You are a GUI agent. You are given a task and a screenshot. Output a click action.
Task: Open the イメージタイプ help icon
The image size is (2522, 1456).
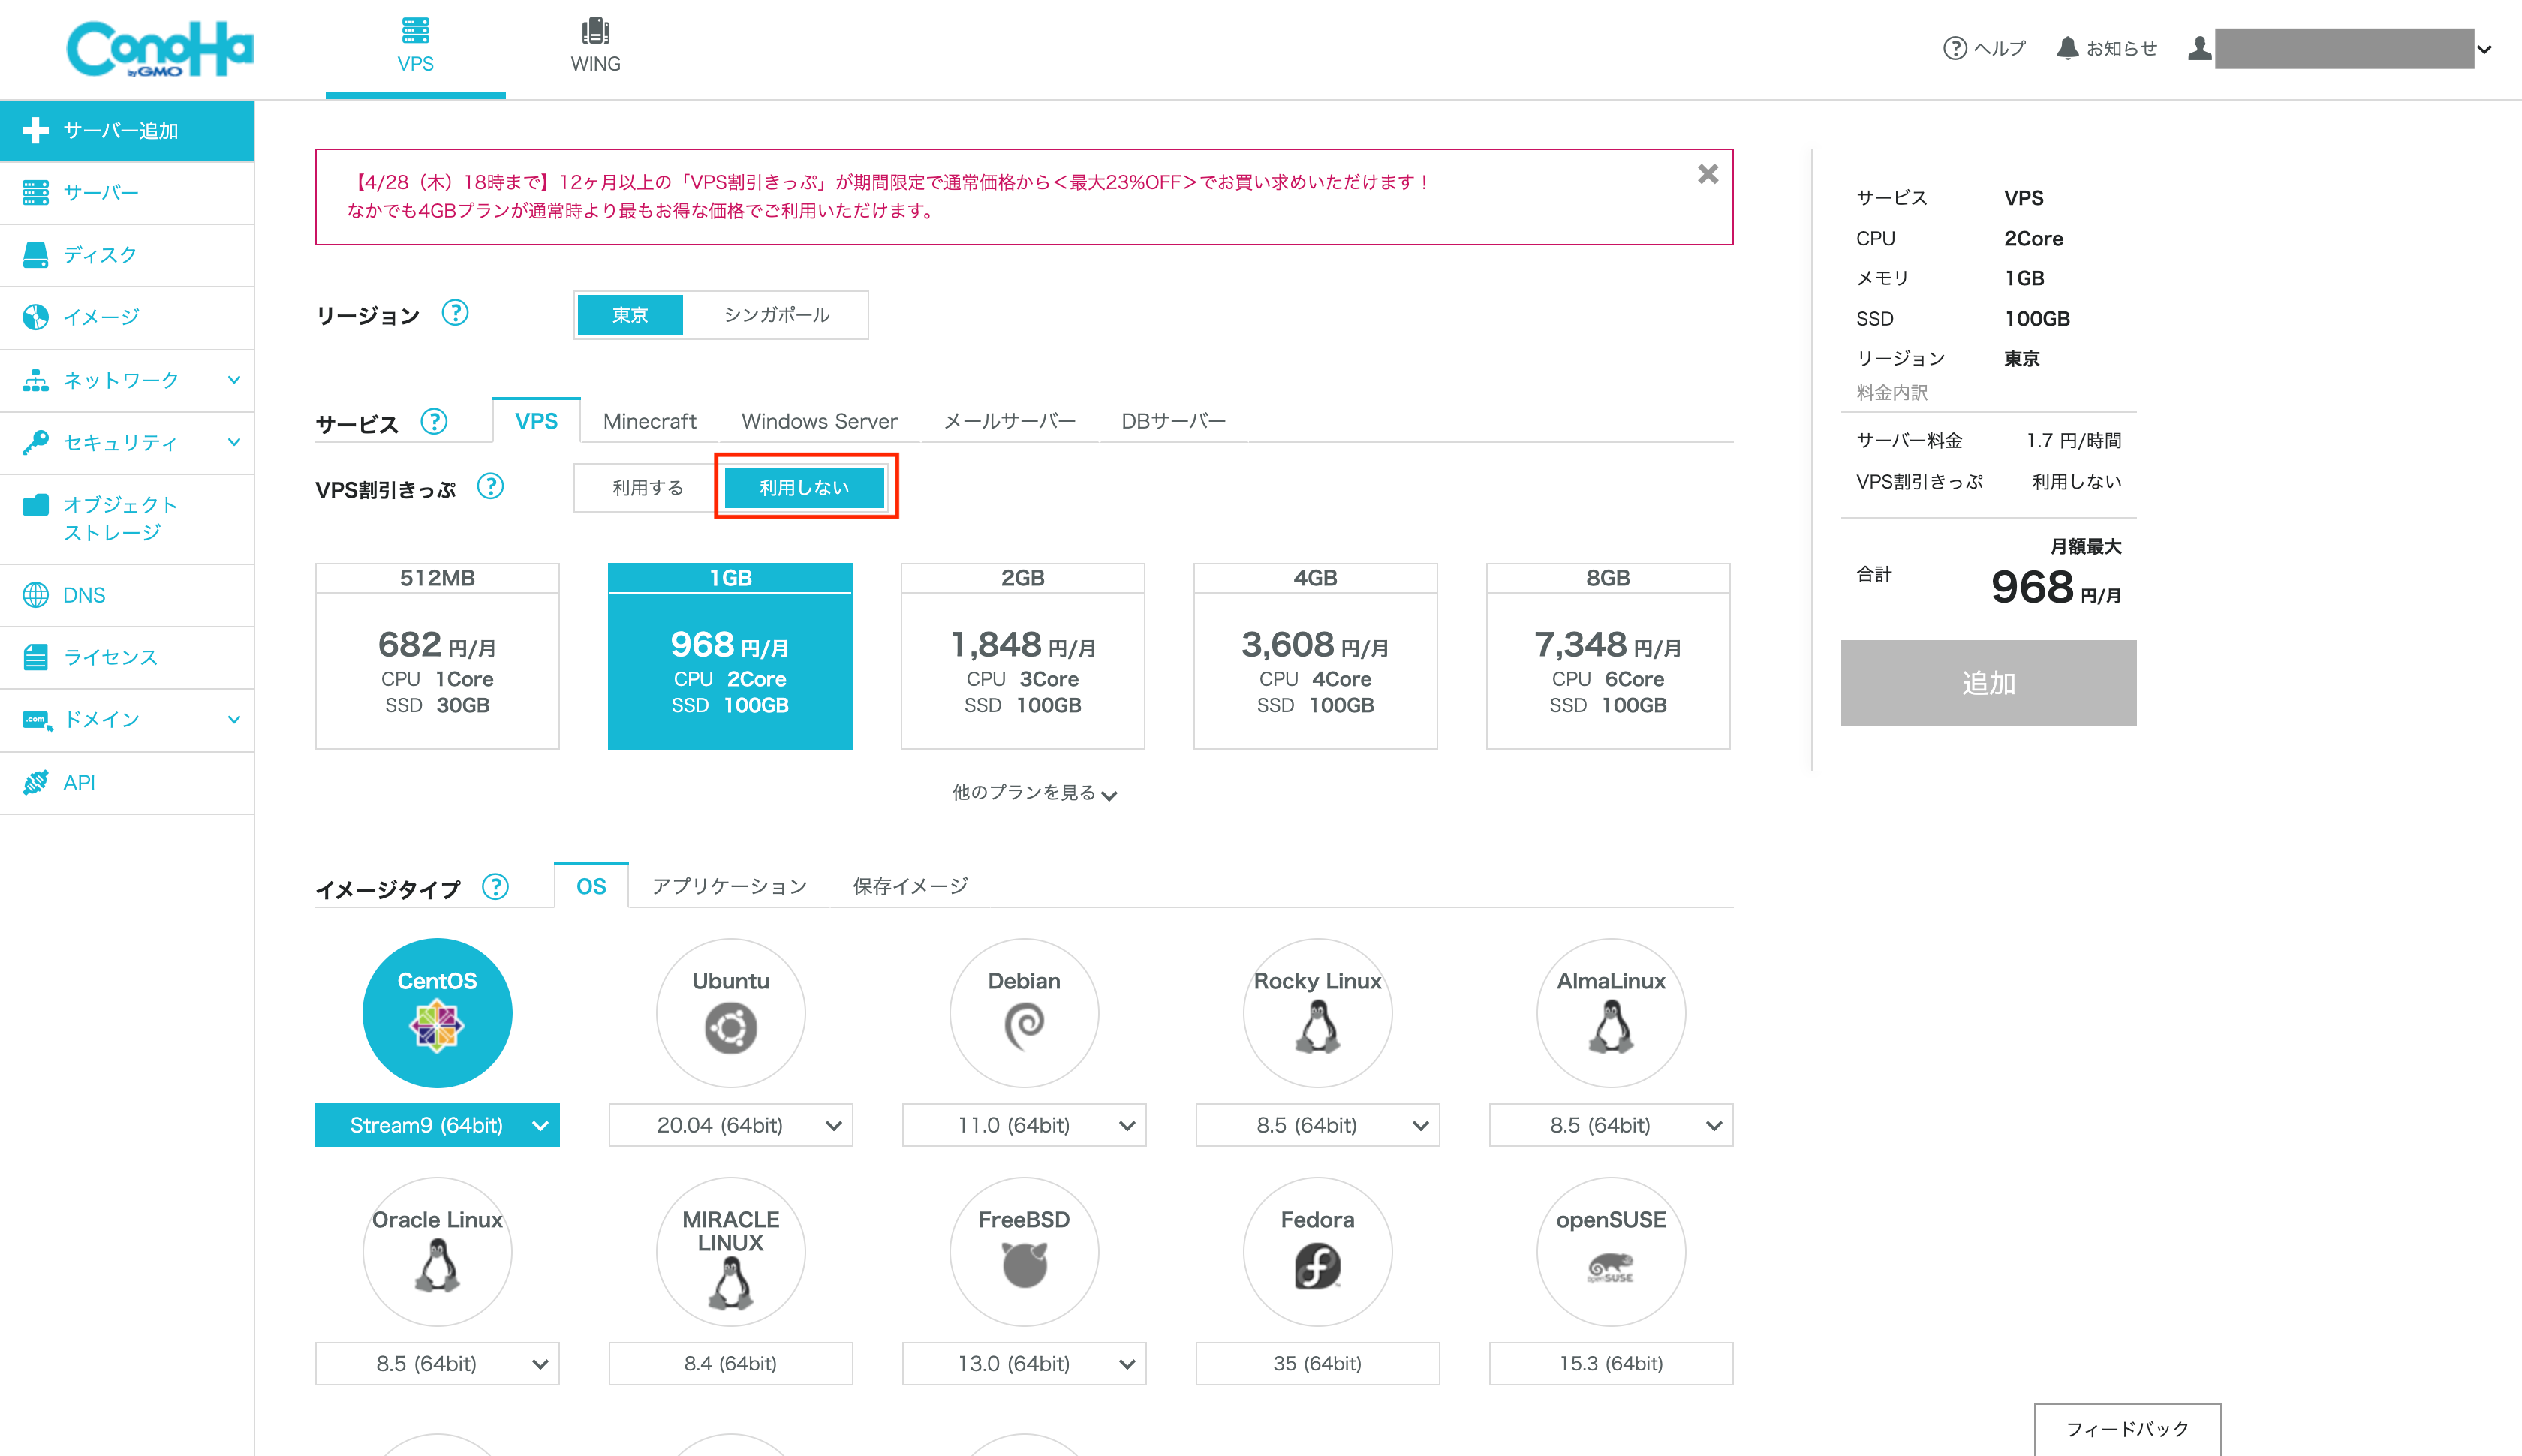coord(495,886)
